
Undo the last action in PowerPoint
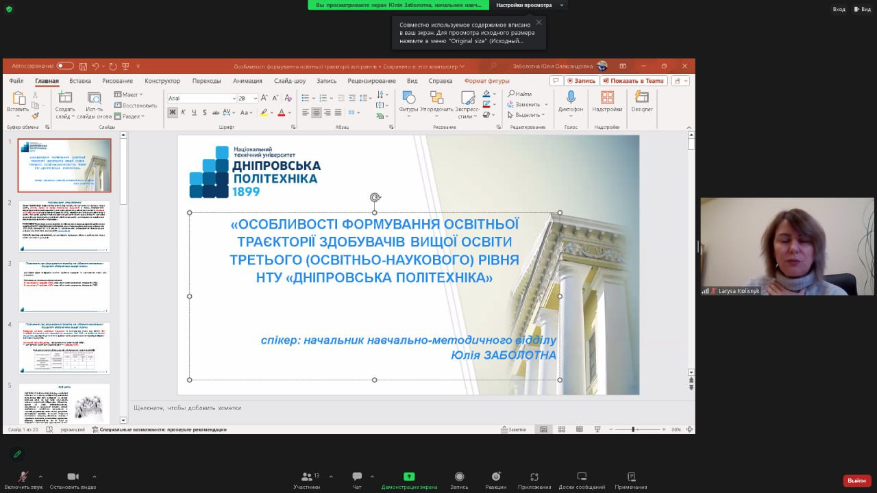pyautogui.click(x=95, y=66)
